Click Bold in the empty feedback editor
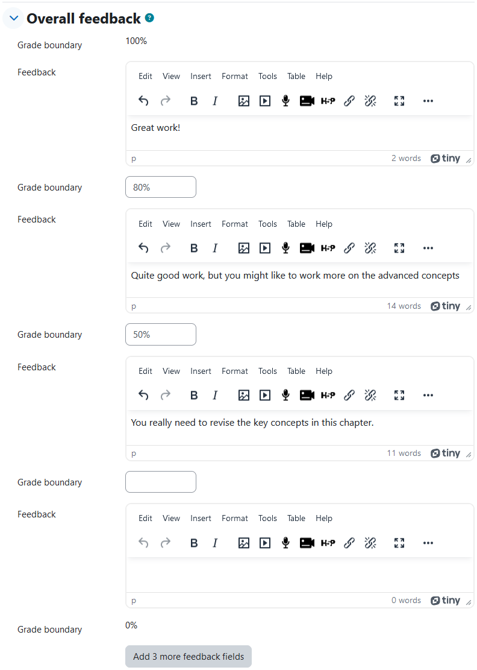Viewport: 477px width, 670px height. 194,543
